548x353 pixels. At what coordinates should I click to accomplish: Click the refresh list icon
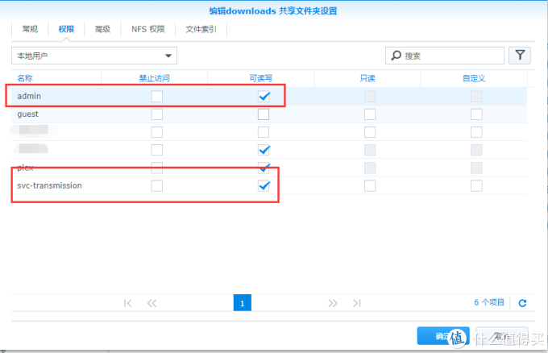[x=522, y=303]
